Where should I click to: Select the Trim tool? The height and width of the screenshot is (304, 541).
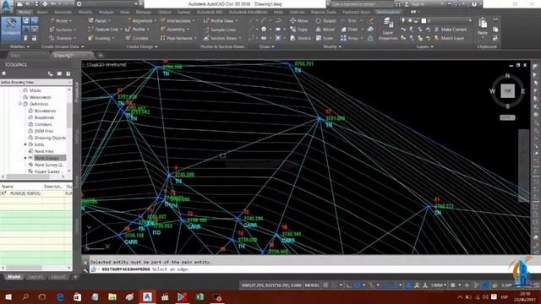pos(349,20)
